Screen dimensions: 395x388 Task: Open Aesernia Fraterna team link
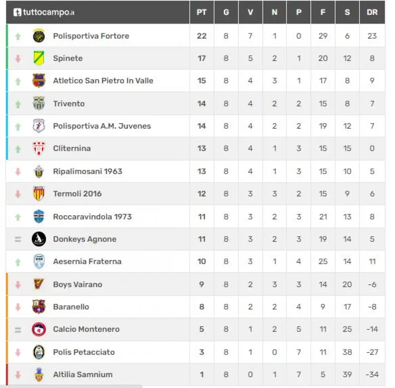tap(87, 262)
